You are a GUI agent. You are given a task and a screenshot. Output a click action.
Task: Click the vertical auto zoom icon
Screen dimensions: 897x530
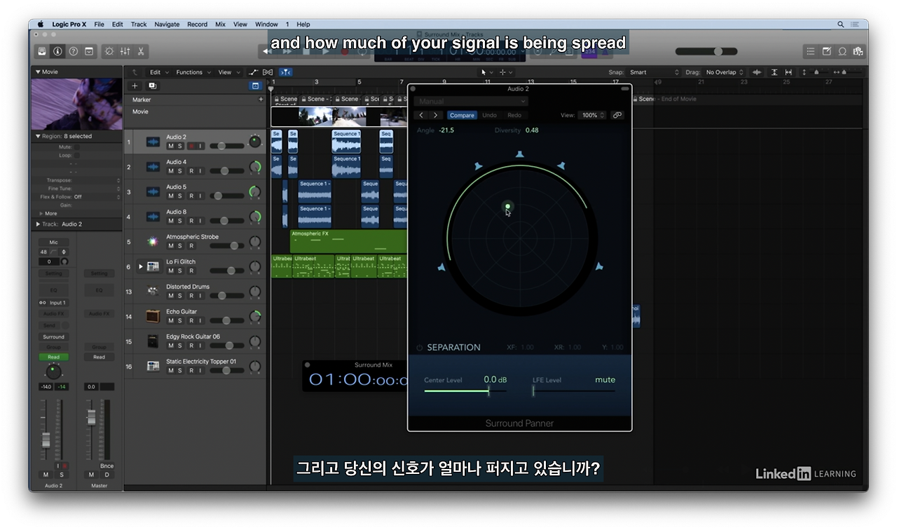pos(774,72)
